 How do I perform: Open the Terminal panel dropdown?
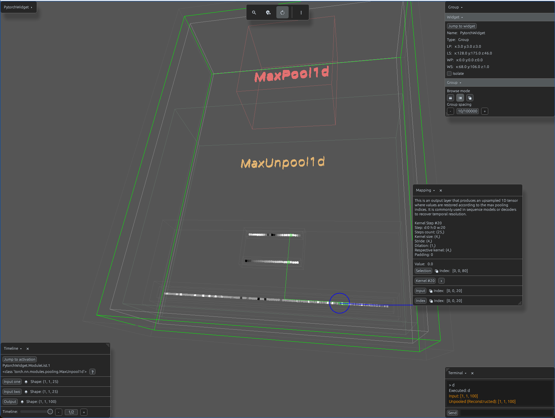457,373
